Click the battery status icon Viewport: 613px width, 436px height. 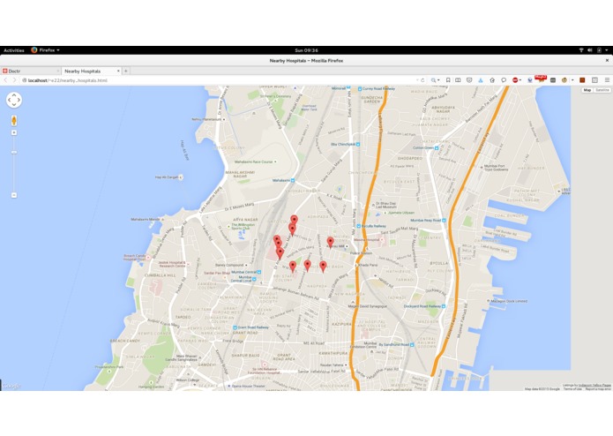[599, 50]
